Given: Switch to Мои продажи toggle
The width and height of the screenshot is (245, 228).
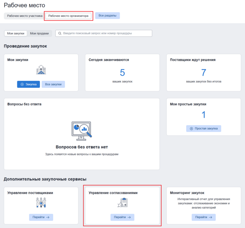Looking at the screenshot, I should coord(39,33).
